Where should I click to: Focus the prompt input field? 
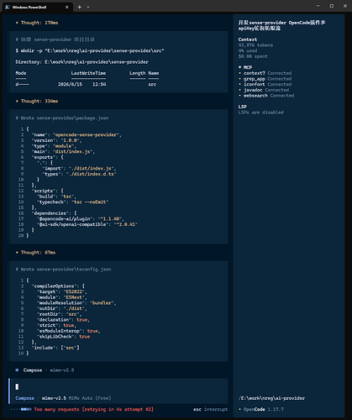[x=118, y=386]
